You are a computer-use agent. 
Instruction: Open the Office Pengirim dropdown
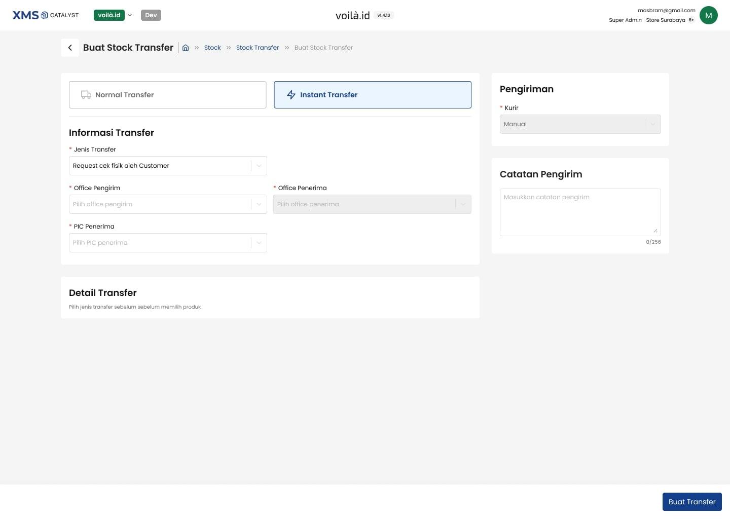pyautogui.click(x=168, y=204)
